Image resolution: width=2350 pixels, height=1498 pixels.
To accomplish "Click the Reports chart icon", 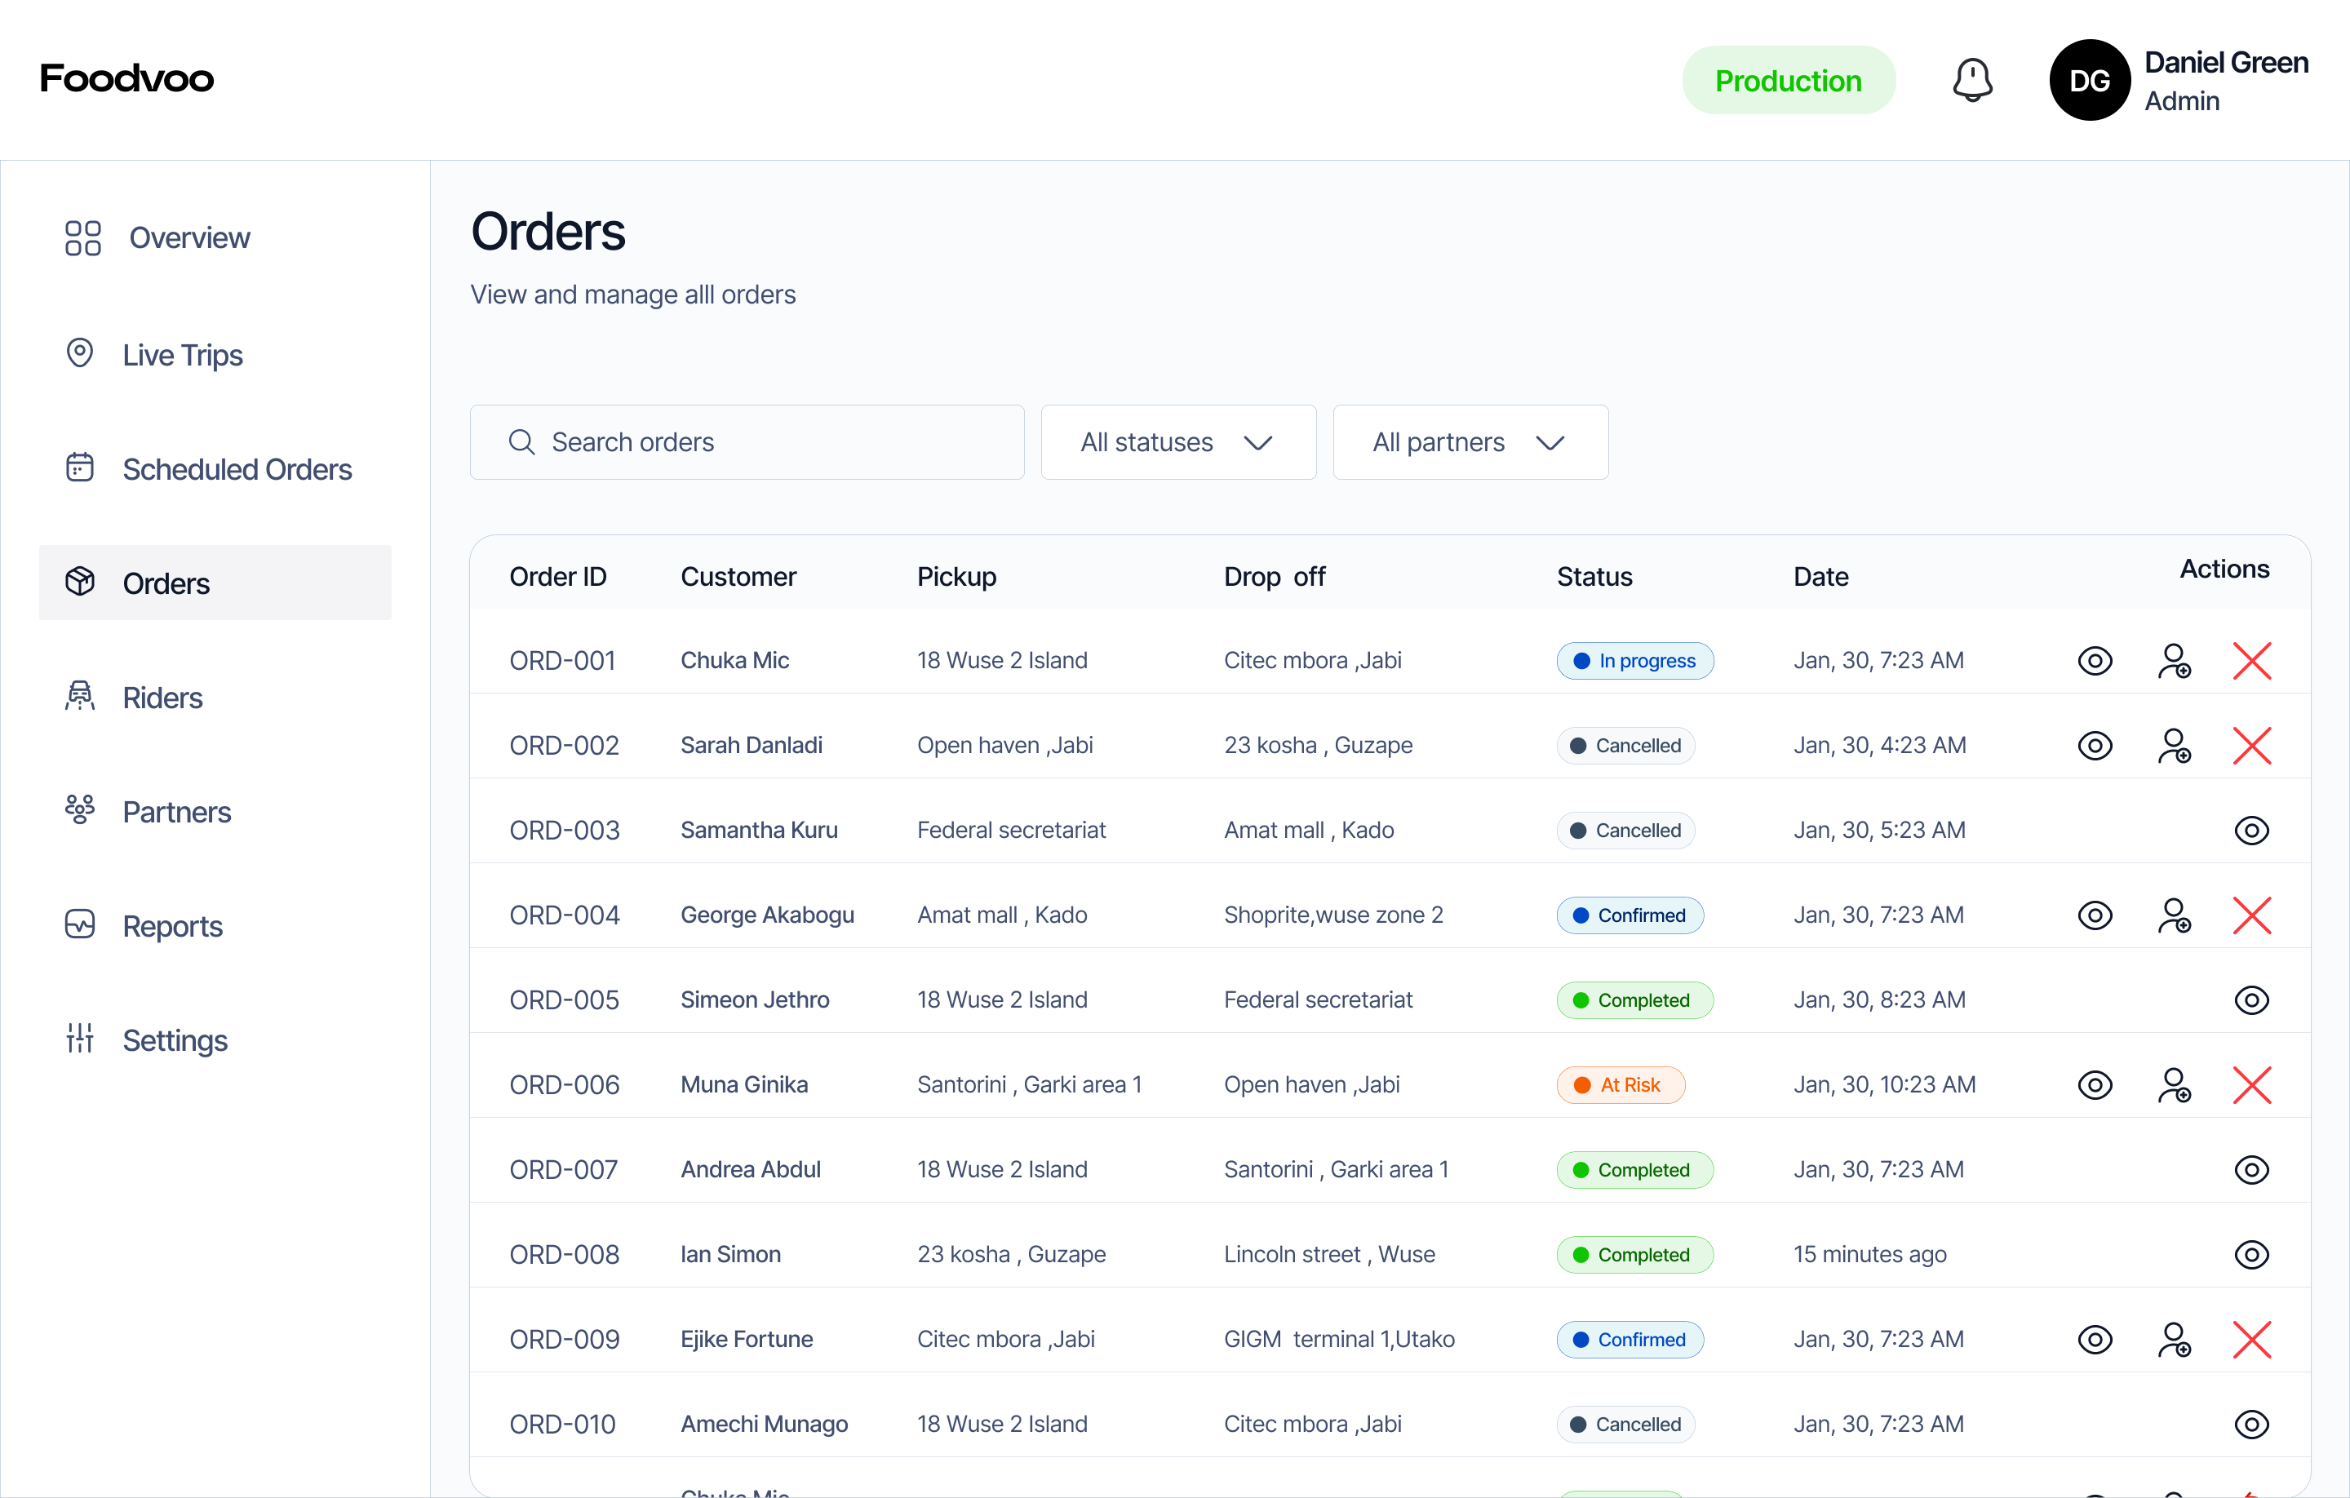I will [x=80, y=924].
